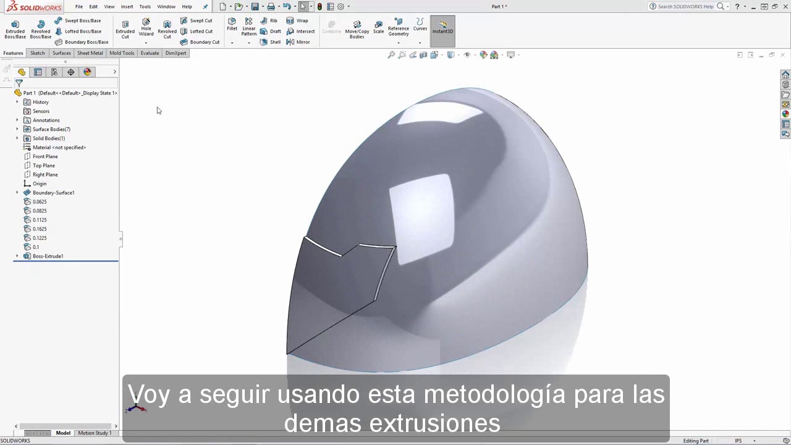Open the Reference Geometry dropdown arrow
The image size is (791, 445).
click(399, 43)
